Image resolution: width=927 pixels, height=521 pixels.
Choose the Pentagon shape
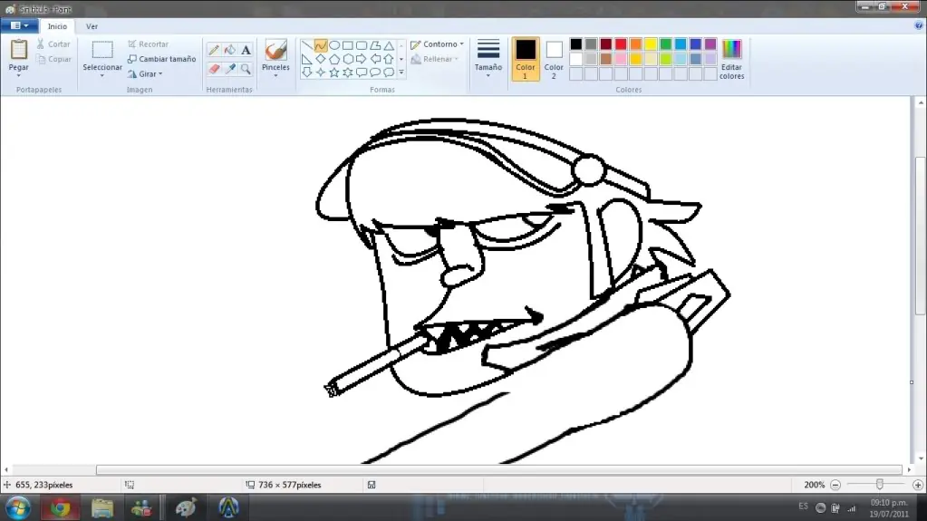[334, 59]
